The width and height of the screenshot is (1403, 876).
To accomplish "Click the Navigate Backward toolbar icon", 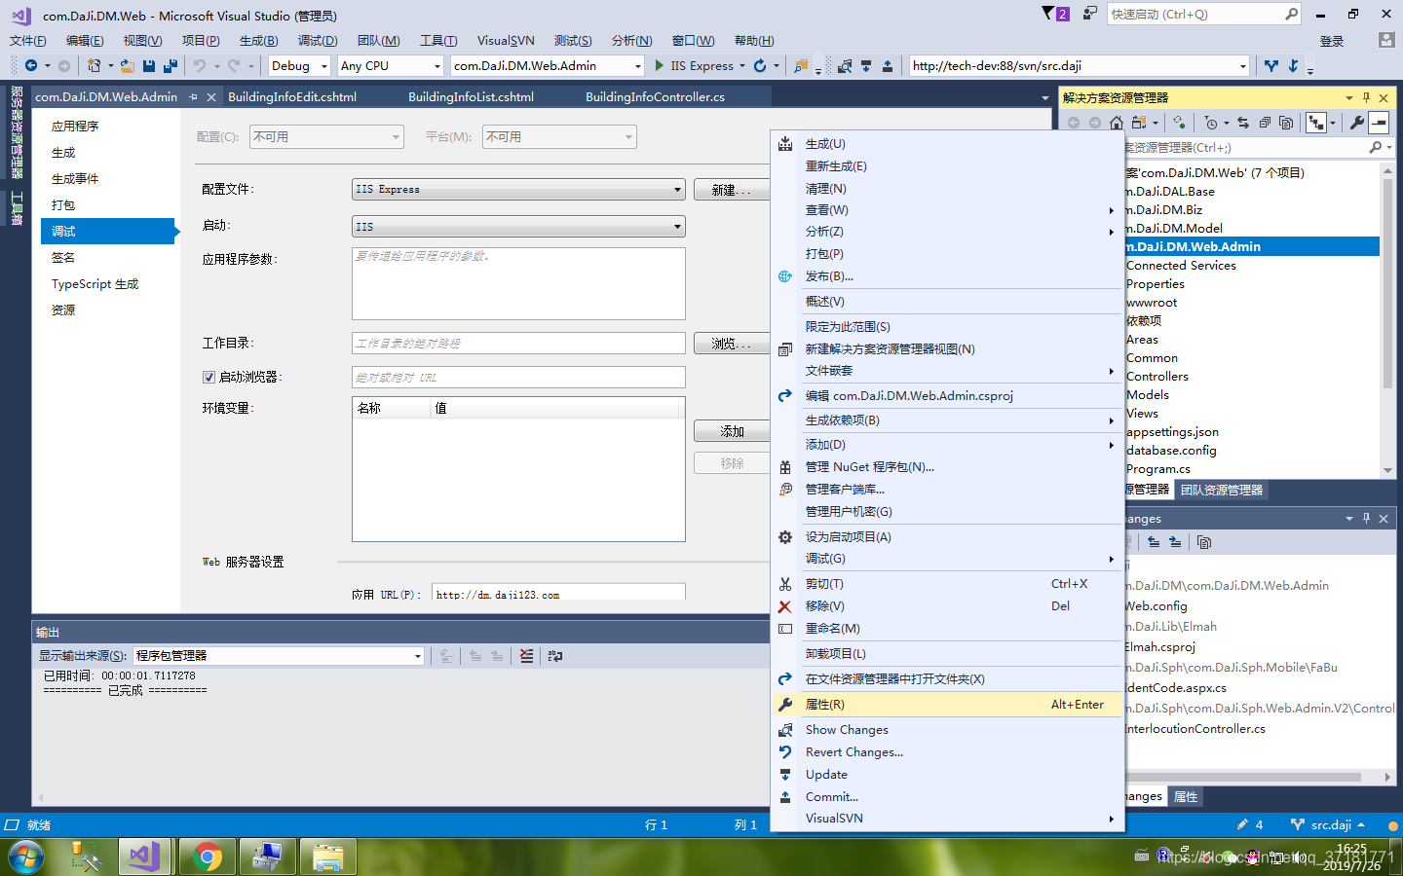I will pyautogui.click(x=31, y=65).
